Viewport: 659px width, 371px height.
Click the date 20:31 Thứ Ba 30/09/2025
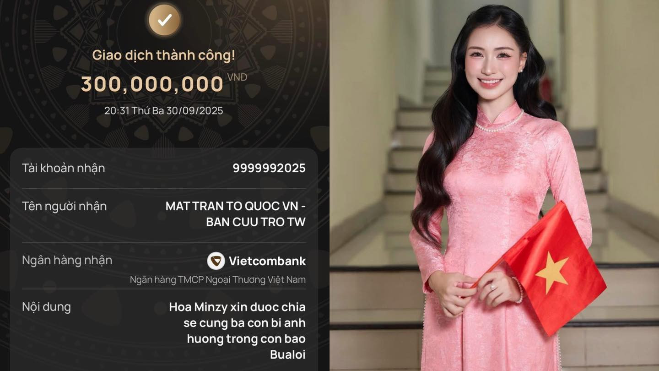164,110
